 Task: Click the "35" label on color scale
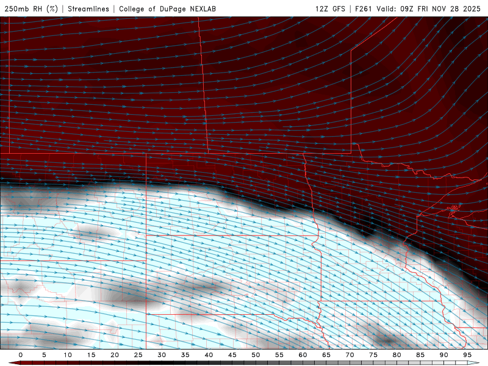click(x=185, y=355)
